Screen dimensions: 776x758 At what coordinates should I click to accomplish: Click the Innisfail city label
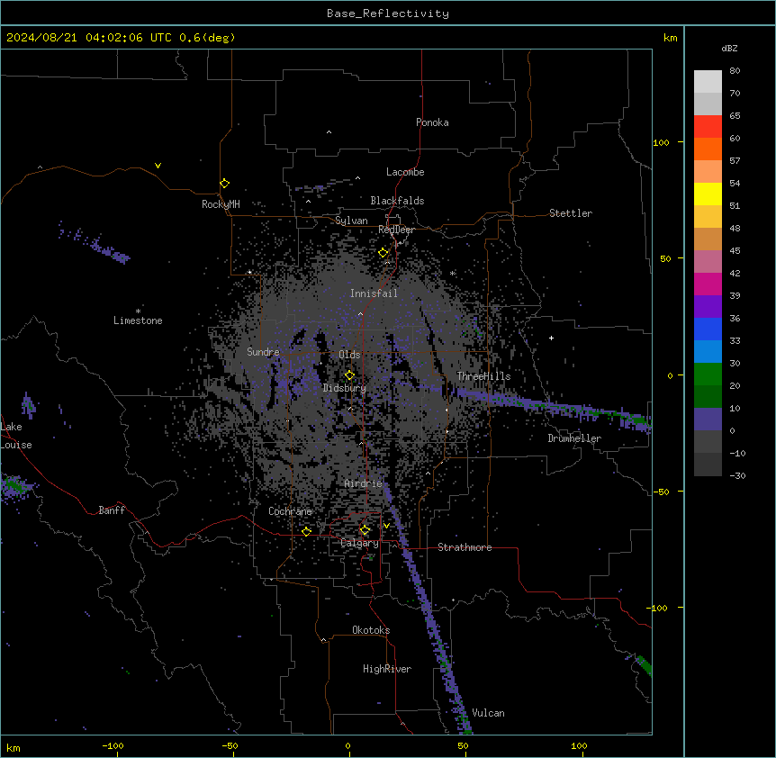click(374, 293)
